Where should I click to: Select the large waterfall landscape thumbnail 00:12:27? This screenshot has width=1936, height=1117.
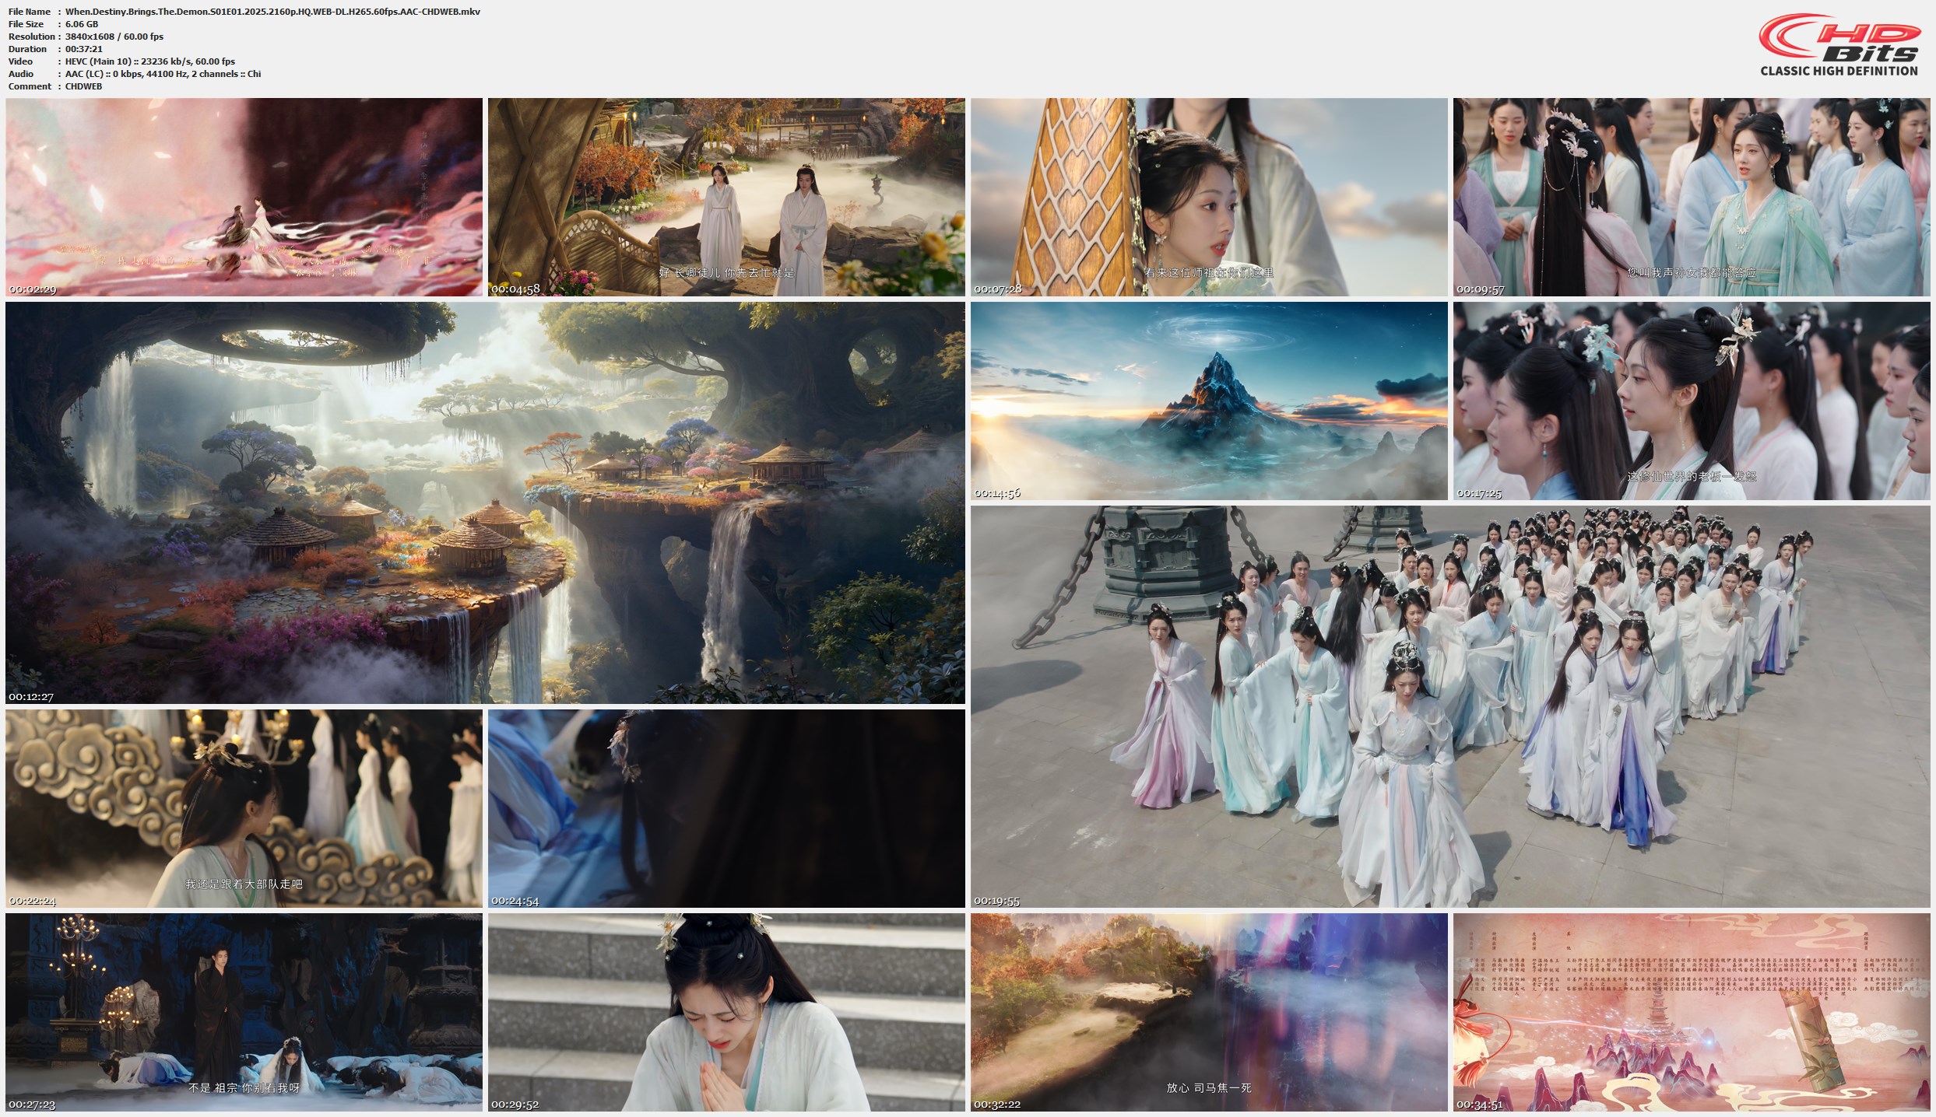point(485,502)
